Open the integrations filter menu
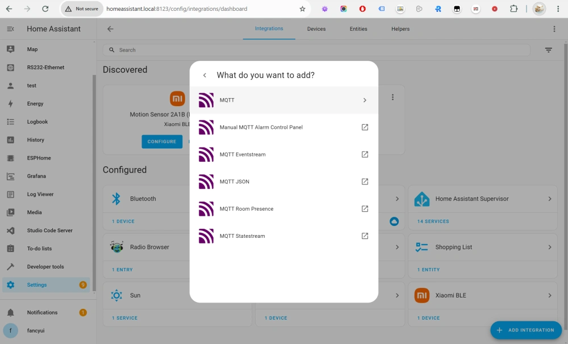This screenshot has height=344, width=568. [549, 50]
